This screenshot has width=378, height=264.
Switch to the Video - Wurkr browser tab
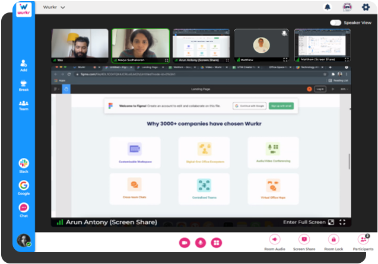(213, 67)
